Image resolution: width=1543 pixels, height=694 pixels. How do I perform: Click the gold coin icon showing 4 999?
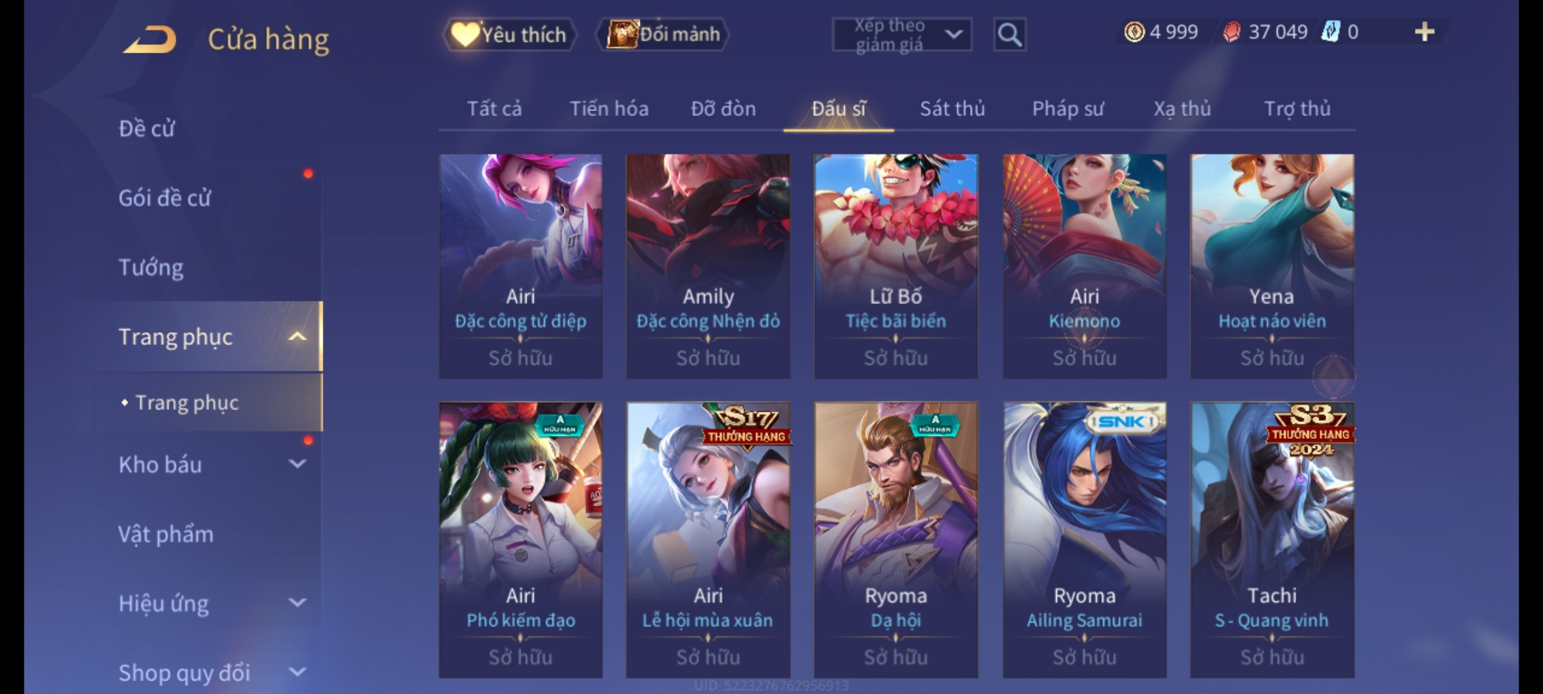coord(1134,32)
